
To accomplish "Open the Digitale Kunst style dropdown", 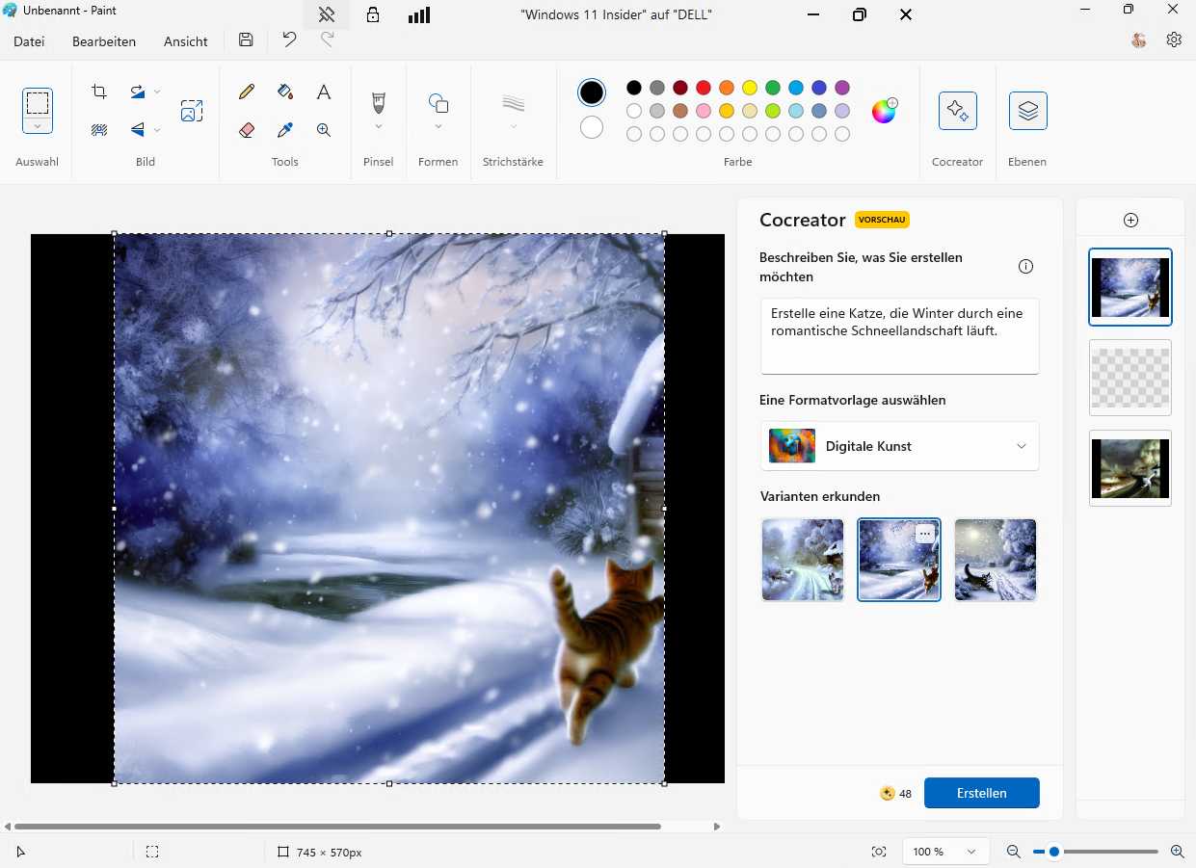I will point(1020,446).
